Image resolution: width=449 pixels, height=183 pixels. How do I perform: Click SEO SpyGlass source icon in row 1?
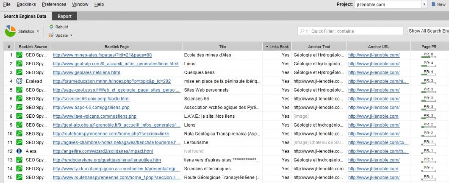[x=19, y=55]
